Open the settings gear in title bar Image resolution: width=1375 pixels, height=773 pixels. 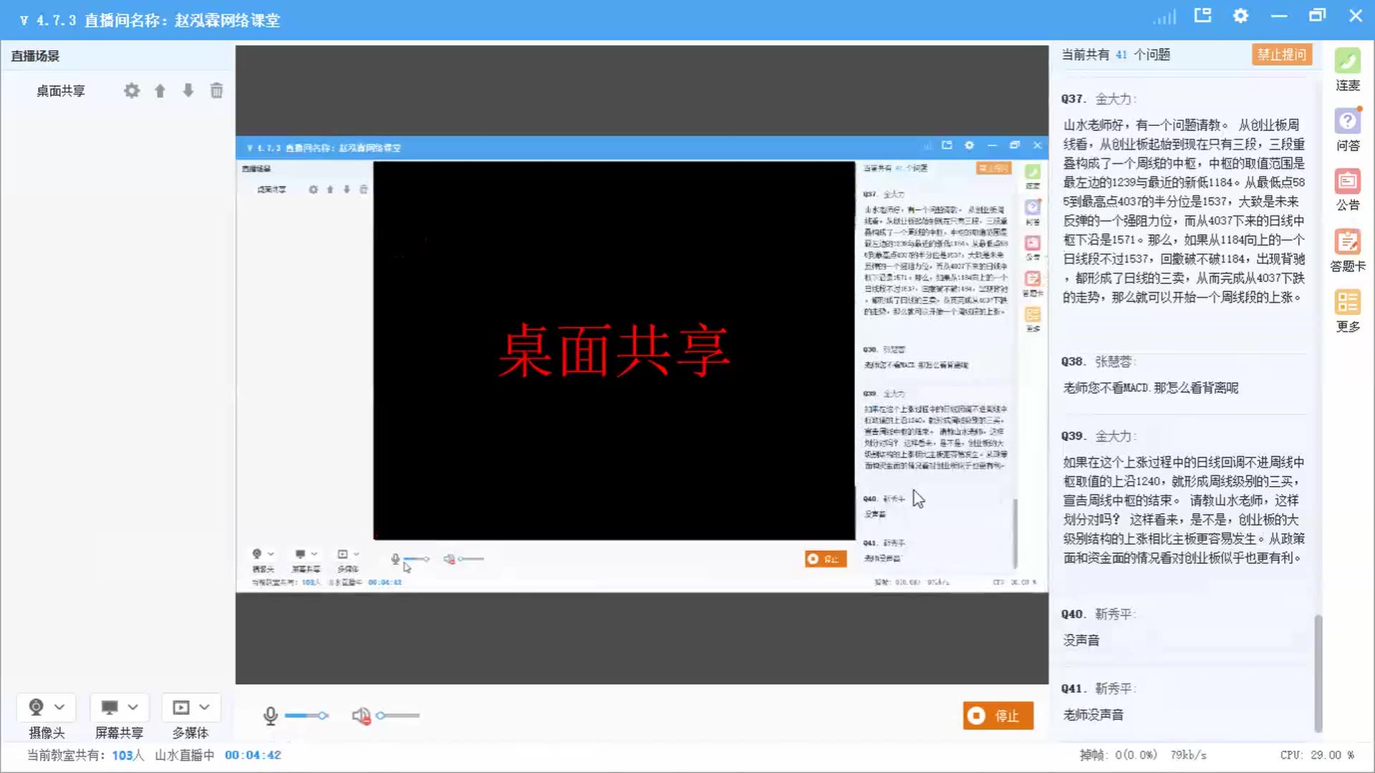click(1240, 16)
